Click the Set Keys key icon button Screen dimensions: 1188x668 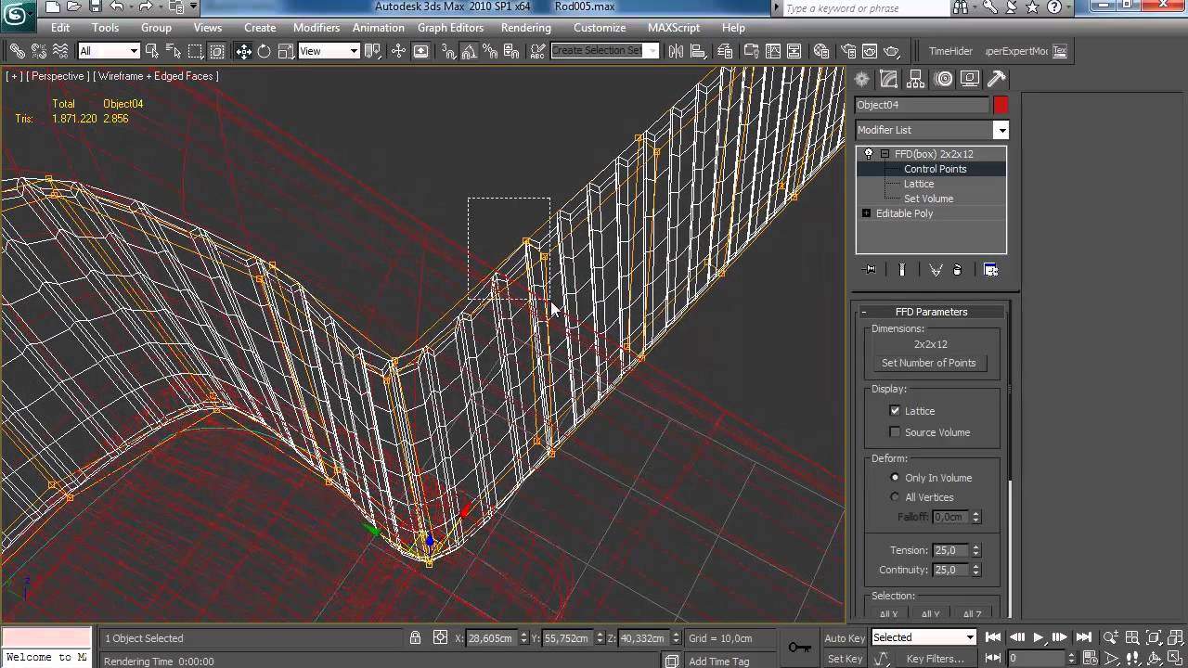click(x=799, y=647)
